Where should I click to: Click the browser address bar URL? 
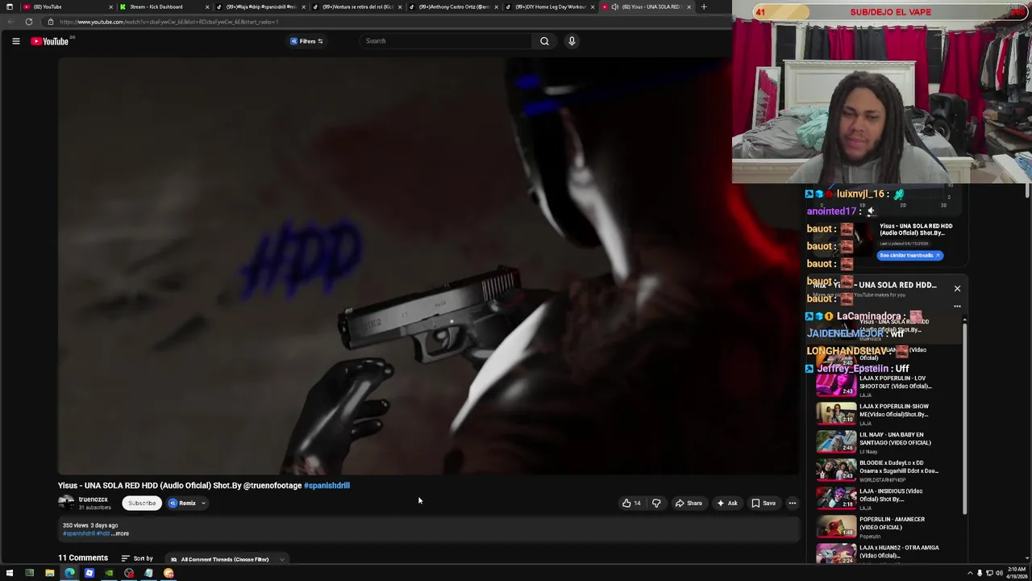tap(169, 22)
